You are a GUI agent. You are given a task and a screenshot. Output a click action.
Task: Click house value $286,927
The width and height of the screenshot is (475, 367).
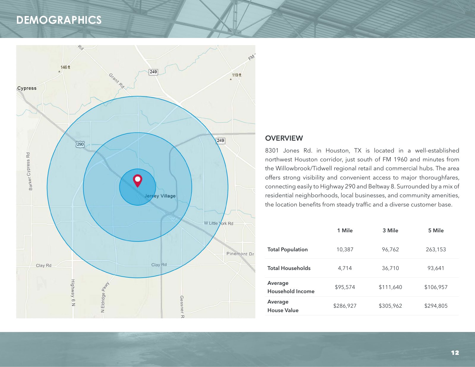click(x=345, y=306)
